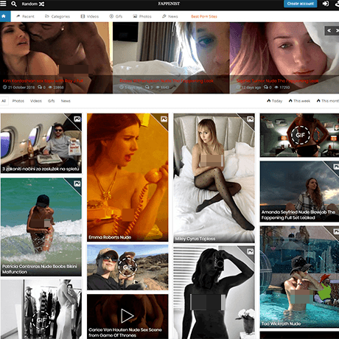Image resolution: width=339 pixels, height=339 pixels.
Task: Click the Create account button
Action: [x=300, y=4]
